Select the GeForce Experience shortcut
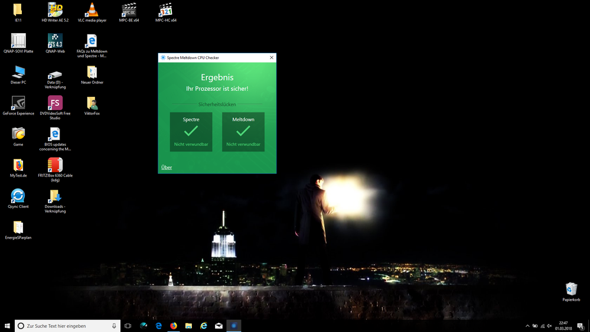 tap(18, 105)
